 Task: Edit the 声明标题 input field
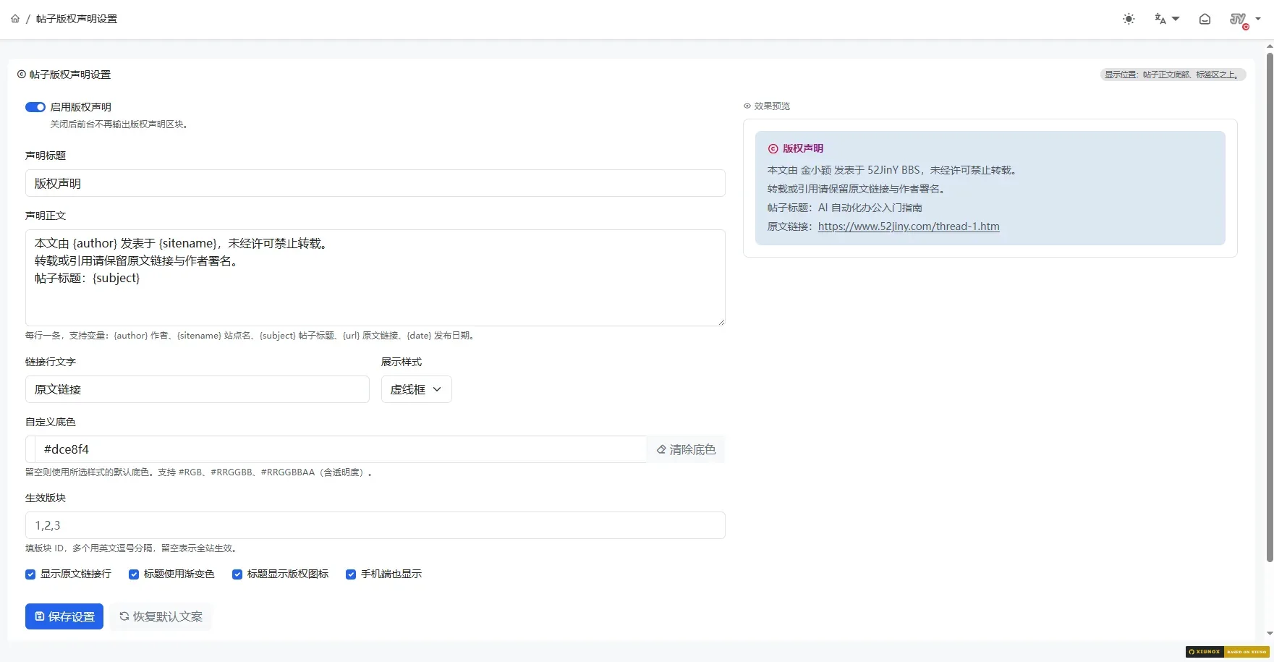[375, 183]
